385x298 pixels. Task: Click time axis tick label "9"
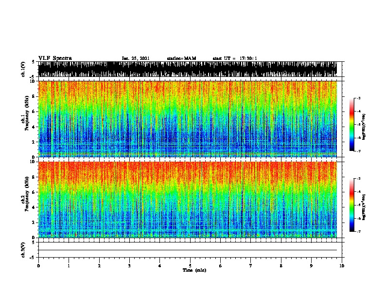[311, 266]
